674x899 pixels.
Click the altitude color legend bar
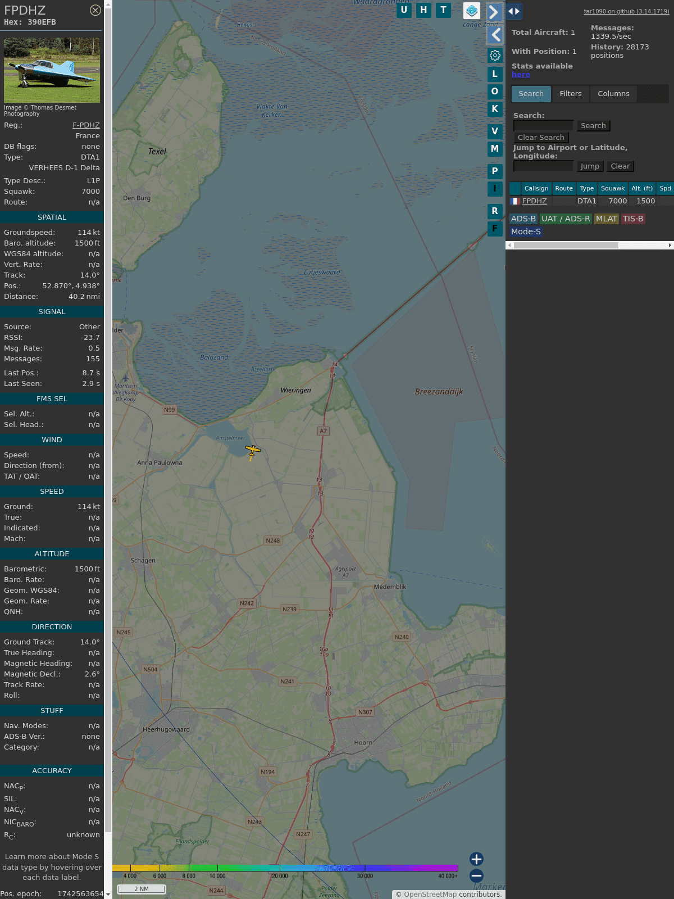coord(285,868)
